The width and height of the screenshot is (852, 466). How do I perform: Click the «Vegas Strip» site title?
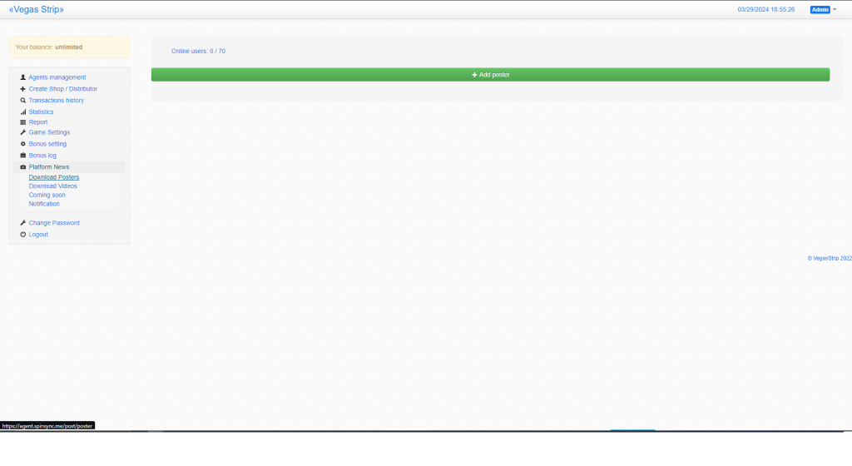tap(37, 9)
